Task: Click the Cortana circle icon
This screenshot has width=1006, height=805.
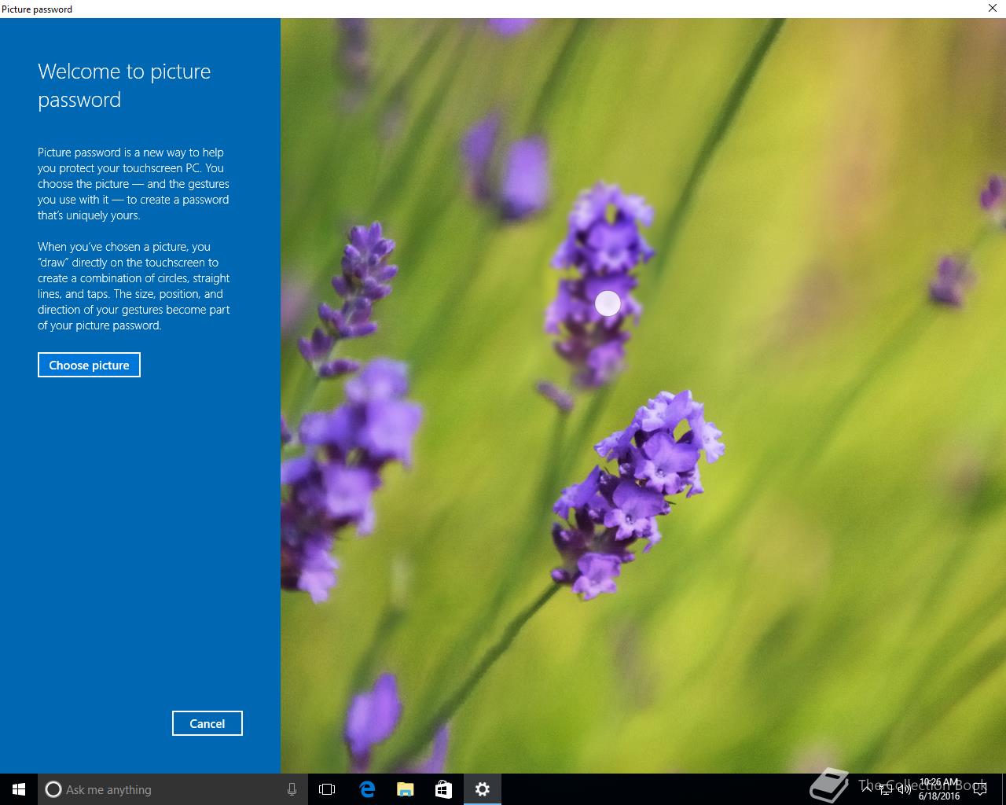Action: [53, 789]
